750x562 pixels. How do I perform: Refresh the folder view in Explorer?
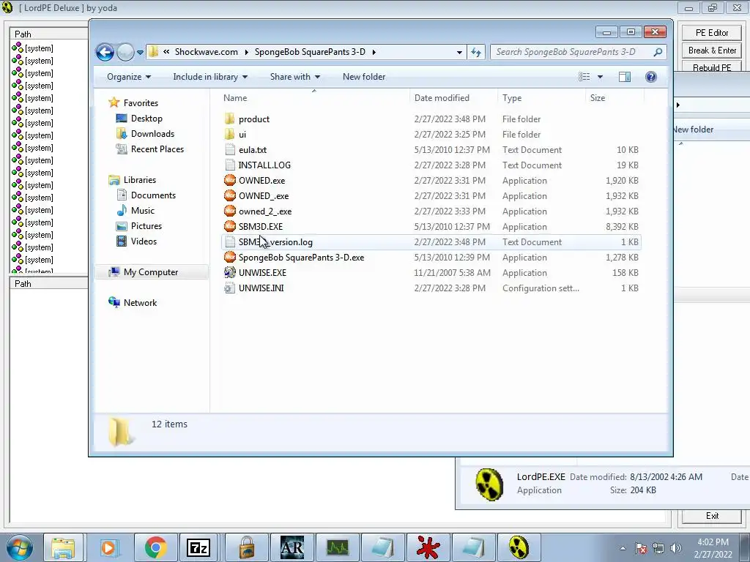coord(476,52)
